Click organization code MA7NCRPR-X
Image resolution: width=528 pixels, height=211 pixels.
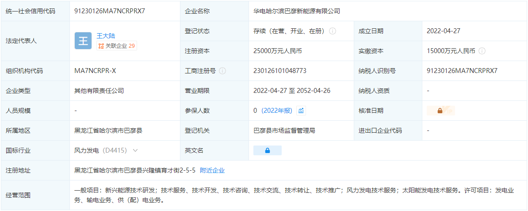pos(95,71)
